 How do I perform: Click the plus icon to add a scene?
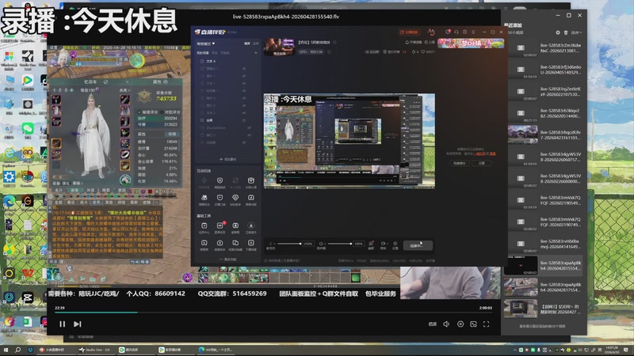(255, 53)
